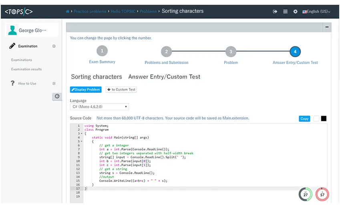Click the green minutes timer circle
340x208 pixels.
coord(306,194)
